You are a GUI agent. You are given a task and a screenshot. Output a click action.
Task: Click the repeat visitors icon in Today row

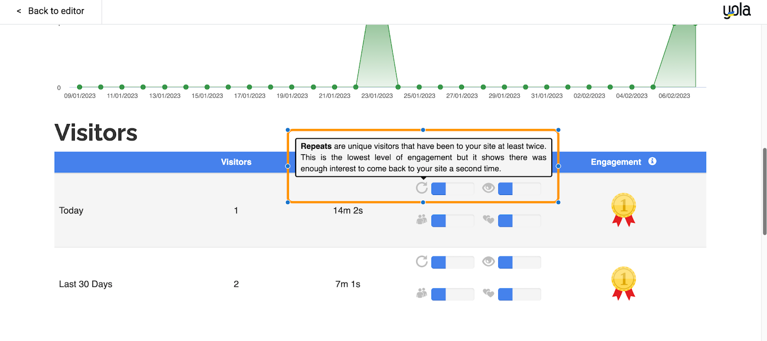(x=422, y=188)
